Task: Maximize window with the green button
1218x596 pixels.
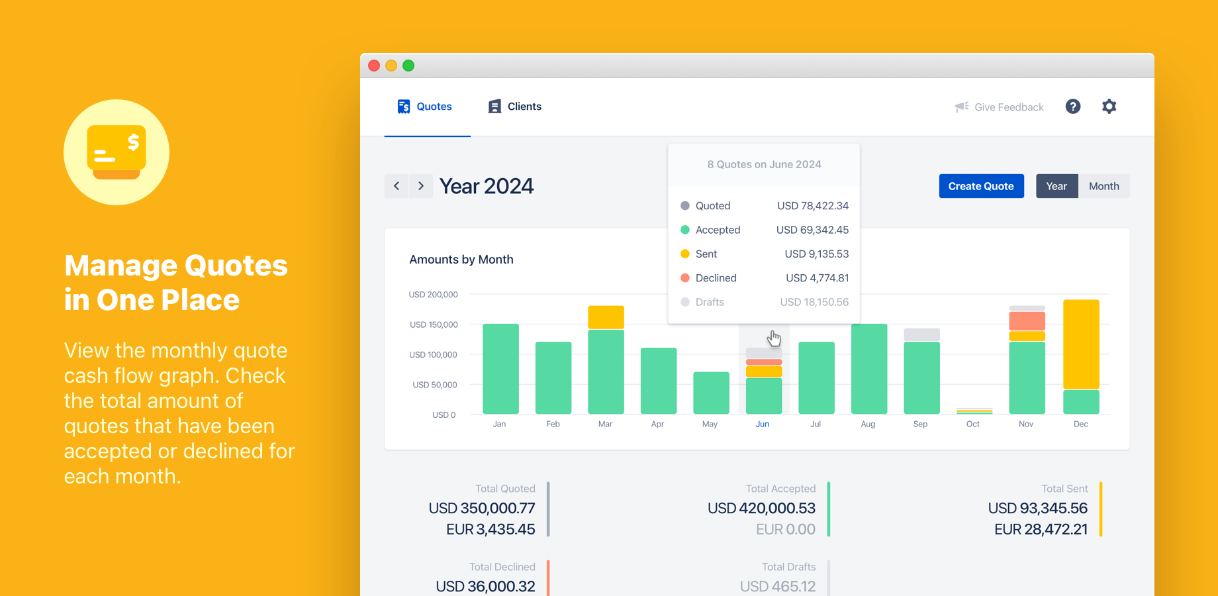Action: coord(408,66)
